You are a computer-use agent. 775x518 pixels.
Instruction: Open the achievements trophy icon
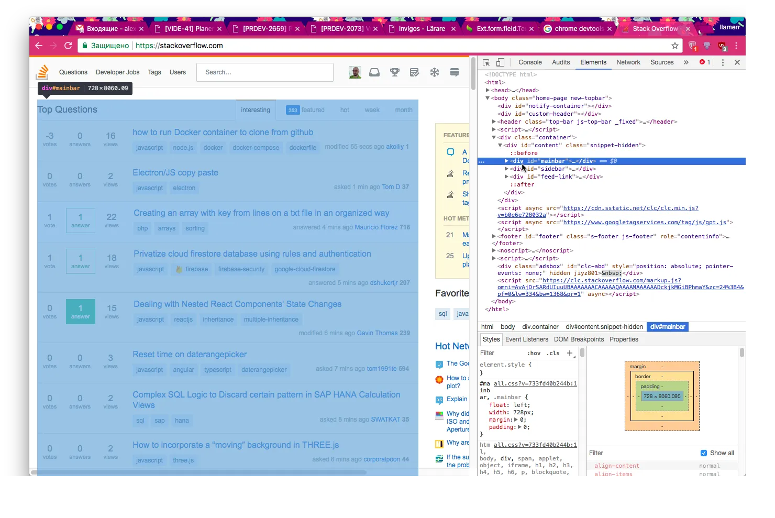[x=395, y=72]
